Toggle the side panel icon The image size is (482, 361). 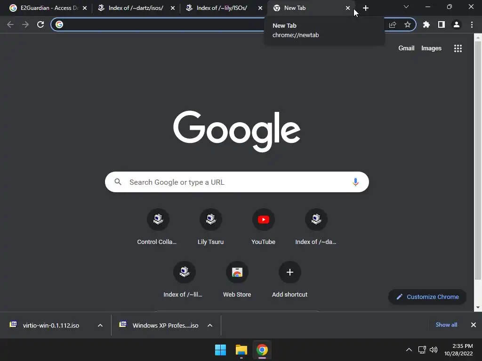click(x=442, y=24)
